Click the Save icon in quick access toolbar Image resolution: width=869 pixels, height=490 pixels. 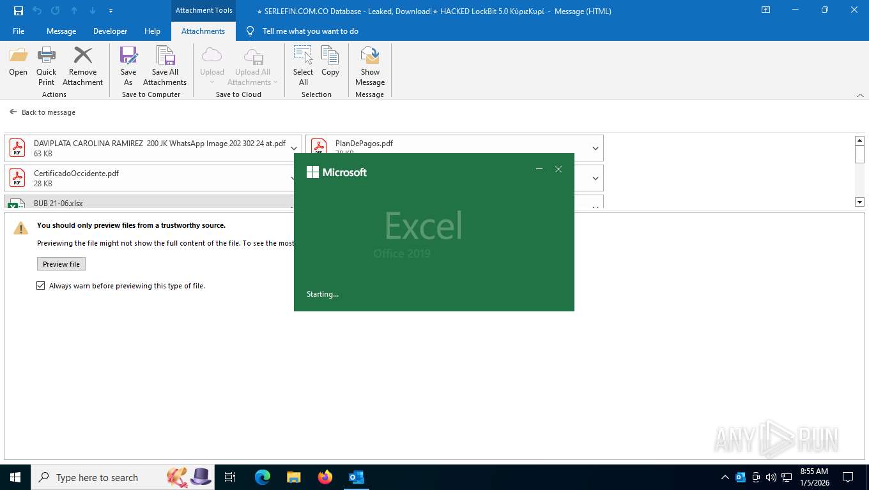[19, 11]
